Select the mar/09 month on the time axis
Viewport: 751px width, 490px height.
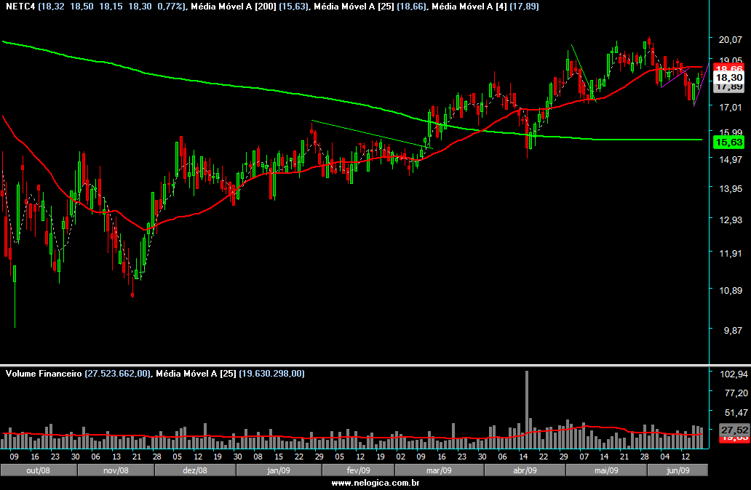tap(439, 470)
